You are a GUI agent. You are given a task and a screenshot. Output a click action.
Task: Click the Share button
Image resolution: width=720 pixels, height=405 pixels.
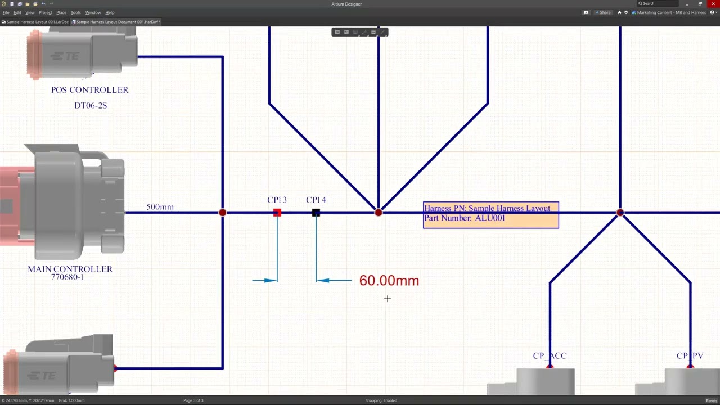tap(602, 12)
